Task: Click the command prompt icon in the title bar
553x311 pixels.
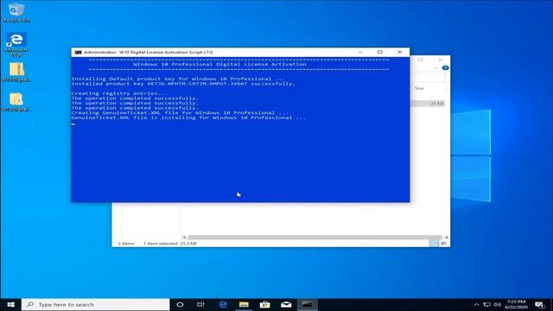Action: click(78, 52)
